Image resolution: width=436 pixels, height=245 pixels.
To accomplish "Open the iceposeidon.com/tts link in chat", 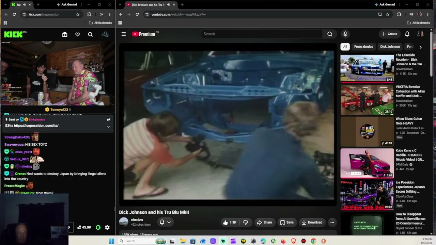I will 36,126.
